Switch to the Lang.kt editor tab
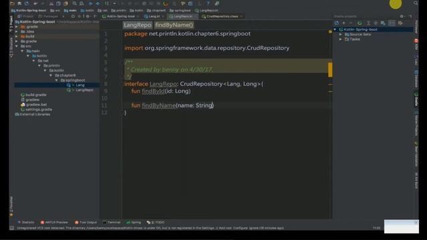This screenshot has height=240, width=427. pos(154,16)
